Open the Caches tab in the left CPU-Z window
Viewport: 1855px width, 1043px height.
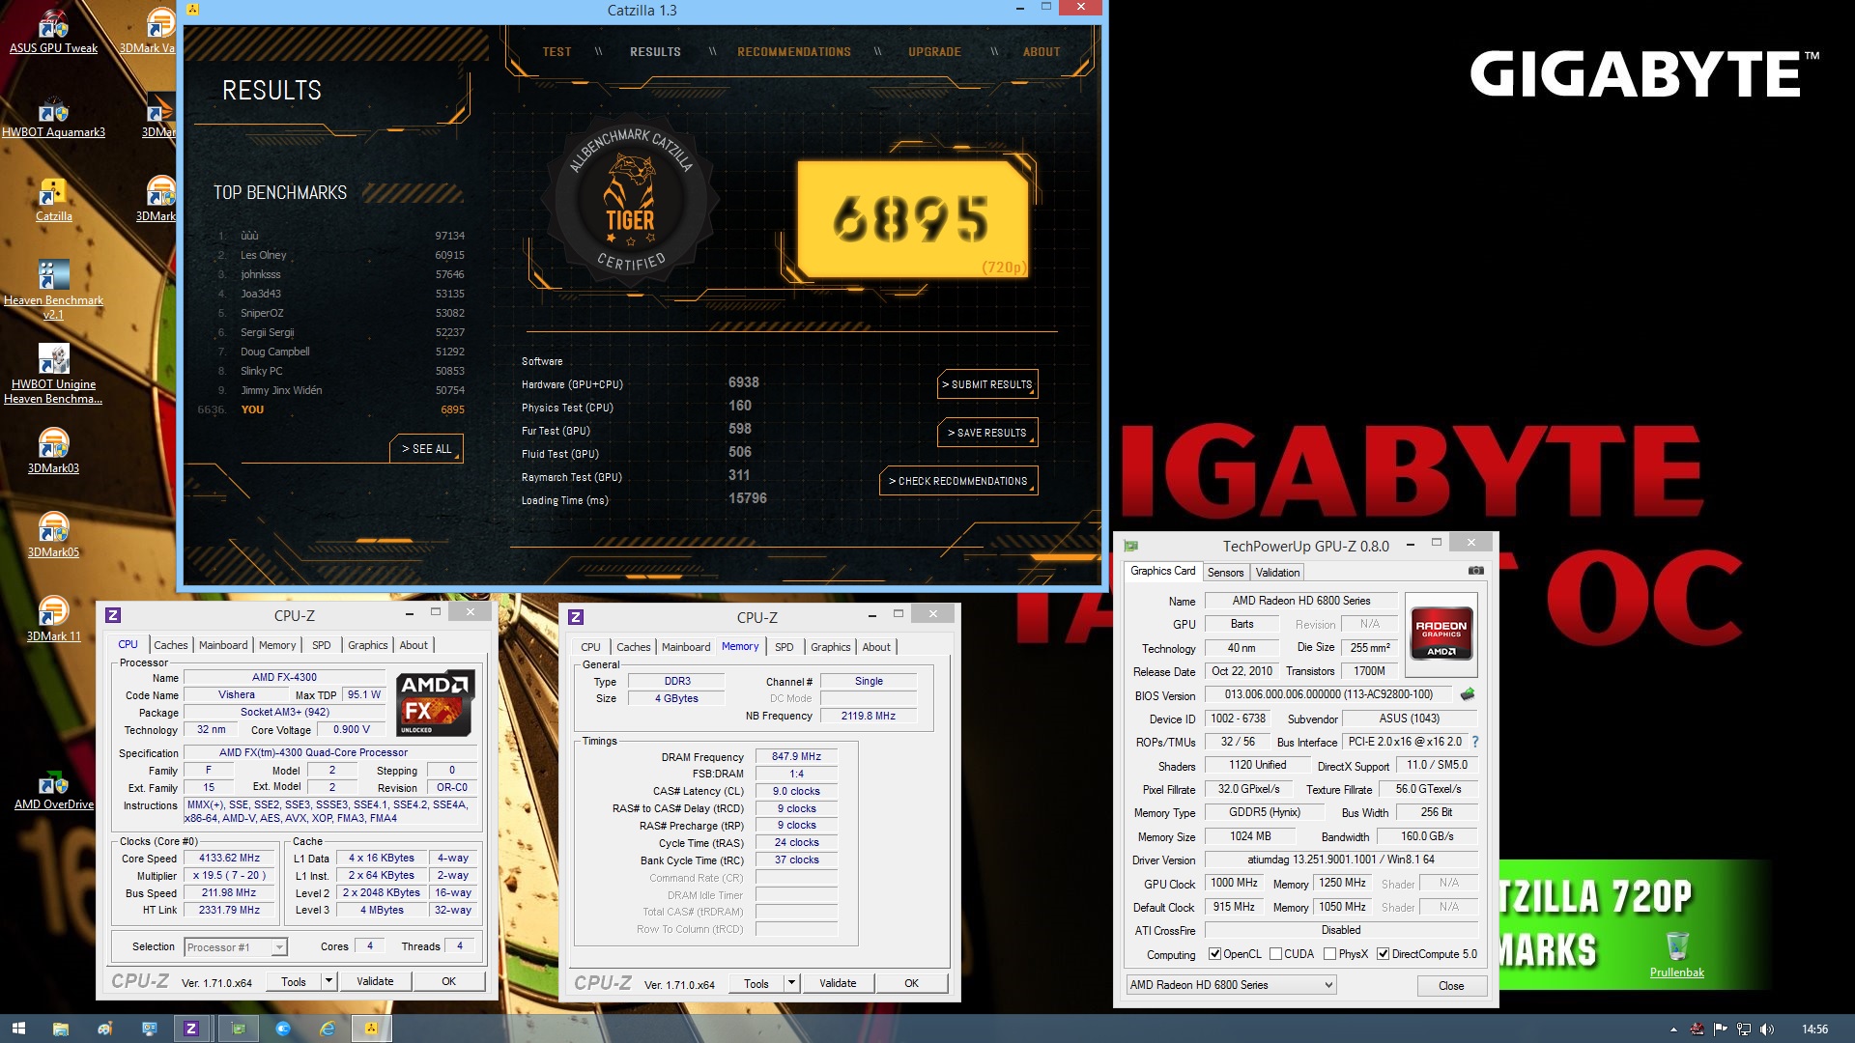171,645
